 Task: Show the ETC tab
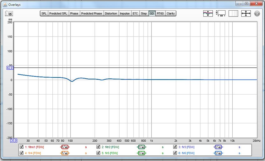tap(135, 13)
